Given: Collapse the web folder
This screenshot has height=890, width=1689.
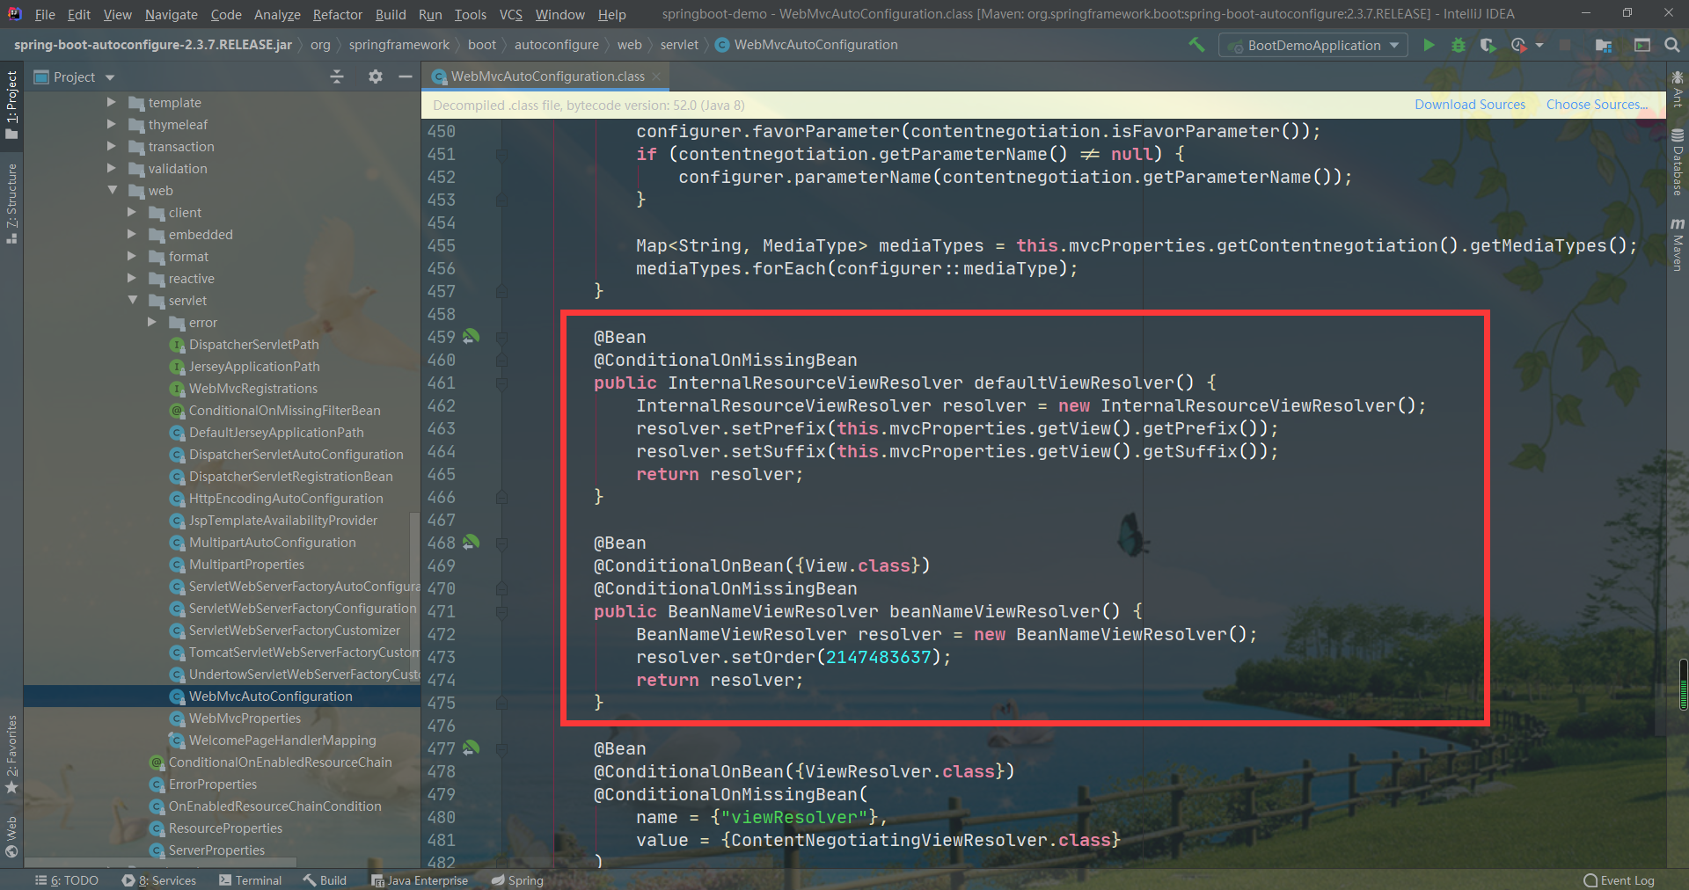Looking at the screenshot, I should pos(112,190).
